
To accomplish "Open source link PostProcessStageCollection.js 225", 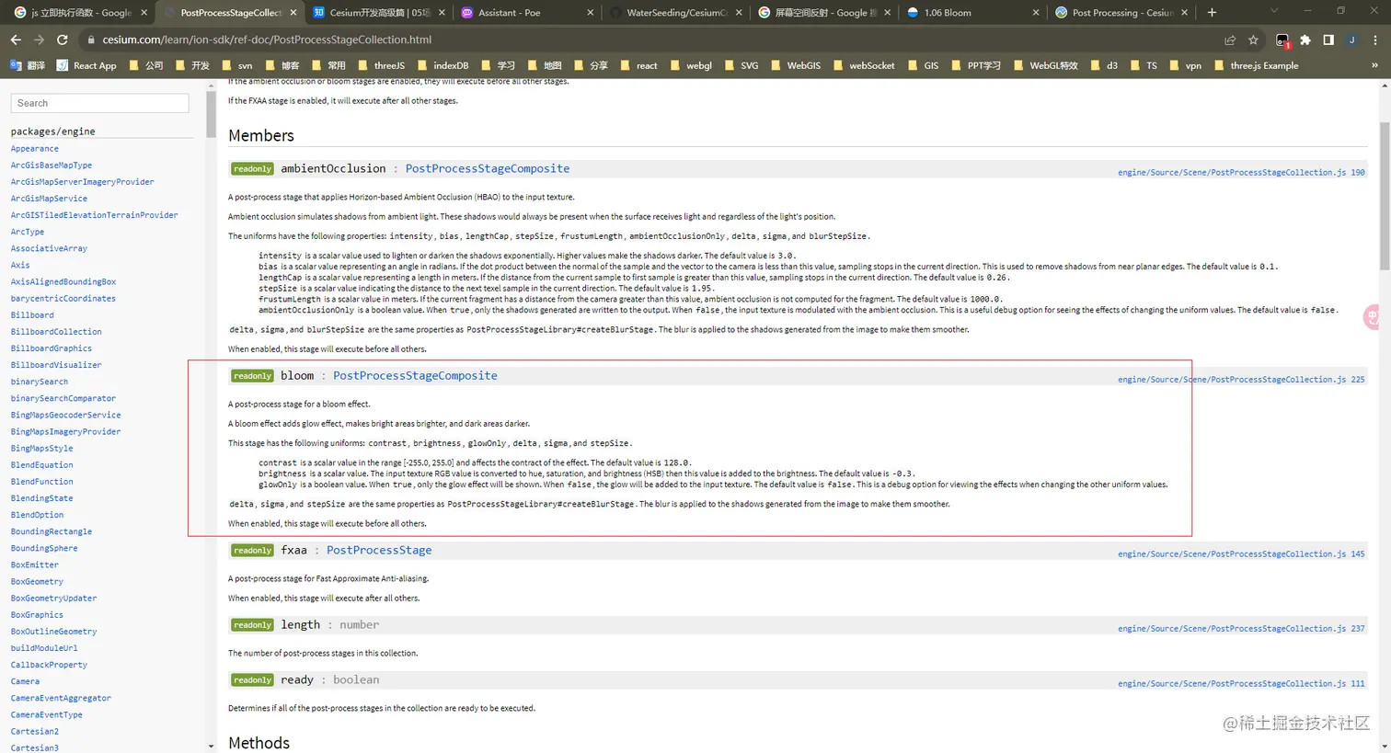I will point(1241,379).
